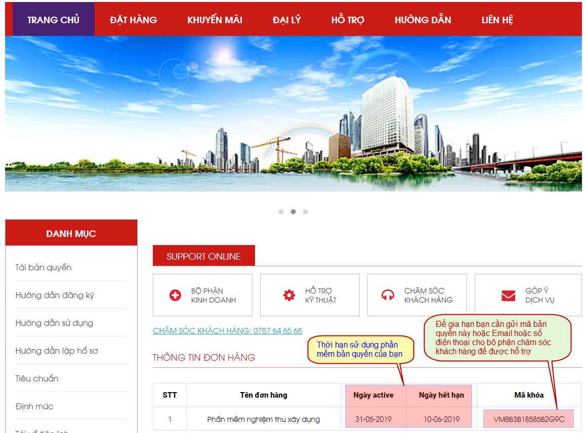Open Hướng dẫn lập hồ sơ link
Image resolution: width=585 pixels, height=433 pixels.
click(57, 351)
